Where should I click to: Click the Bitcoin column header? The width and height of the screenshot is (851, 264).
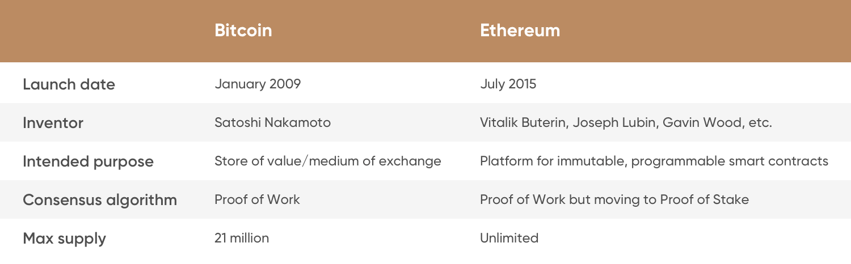coord(243,31)
